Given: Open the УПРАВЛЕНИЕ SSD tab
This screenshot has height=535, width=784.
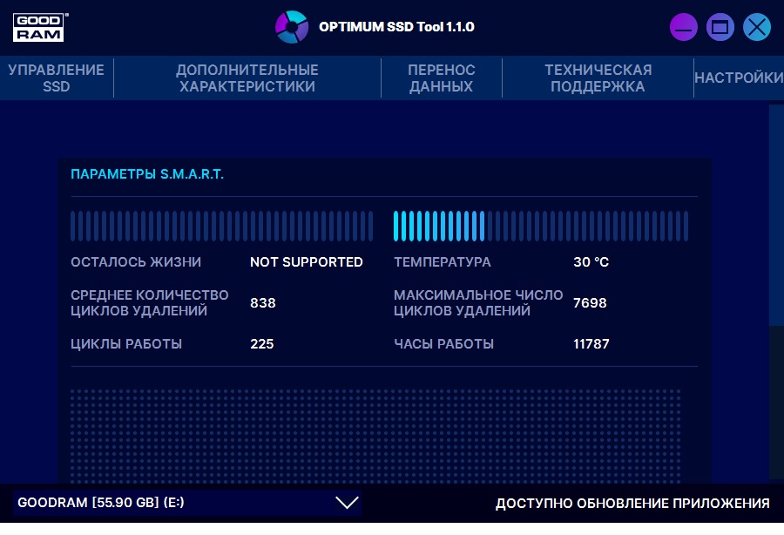Looking at the screenshot, I should click(x=57, y=78).
